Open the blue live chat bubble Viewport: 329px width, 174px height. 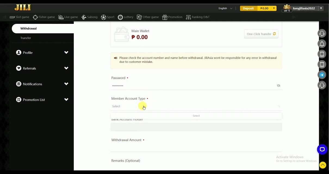[322, 149]
